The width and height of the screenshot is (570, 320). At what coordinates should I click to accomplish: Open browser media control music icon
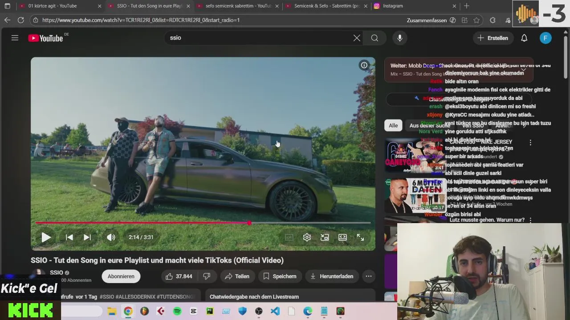[508, 20]
